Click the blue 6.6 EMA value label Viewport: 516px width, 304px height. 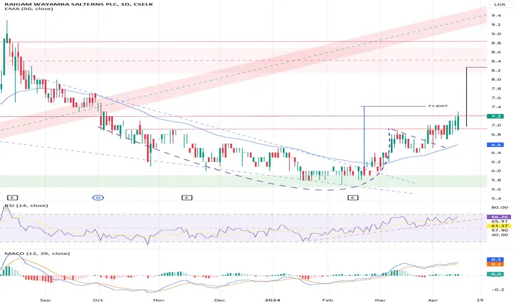point(496,145)
